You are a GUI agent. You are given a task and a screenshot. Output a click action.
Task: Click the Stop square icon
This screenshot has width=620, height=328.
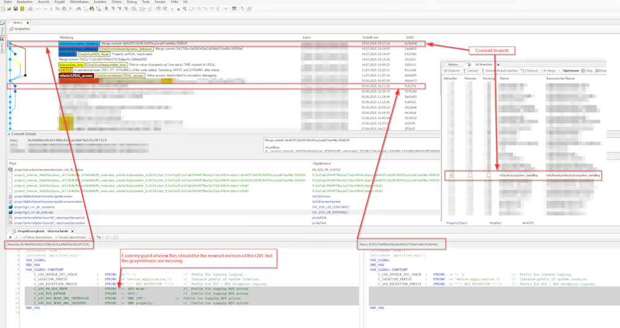pos(179,9)
